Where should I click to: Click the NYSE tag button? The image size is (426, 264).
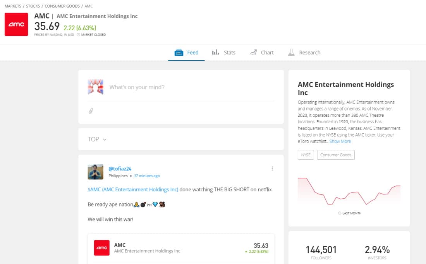pos(306,155)
